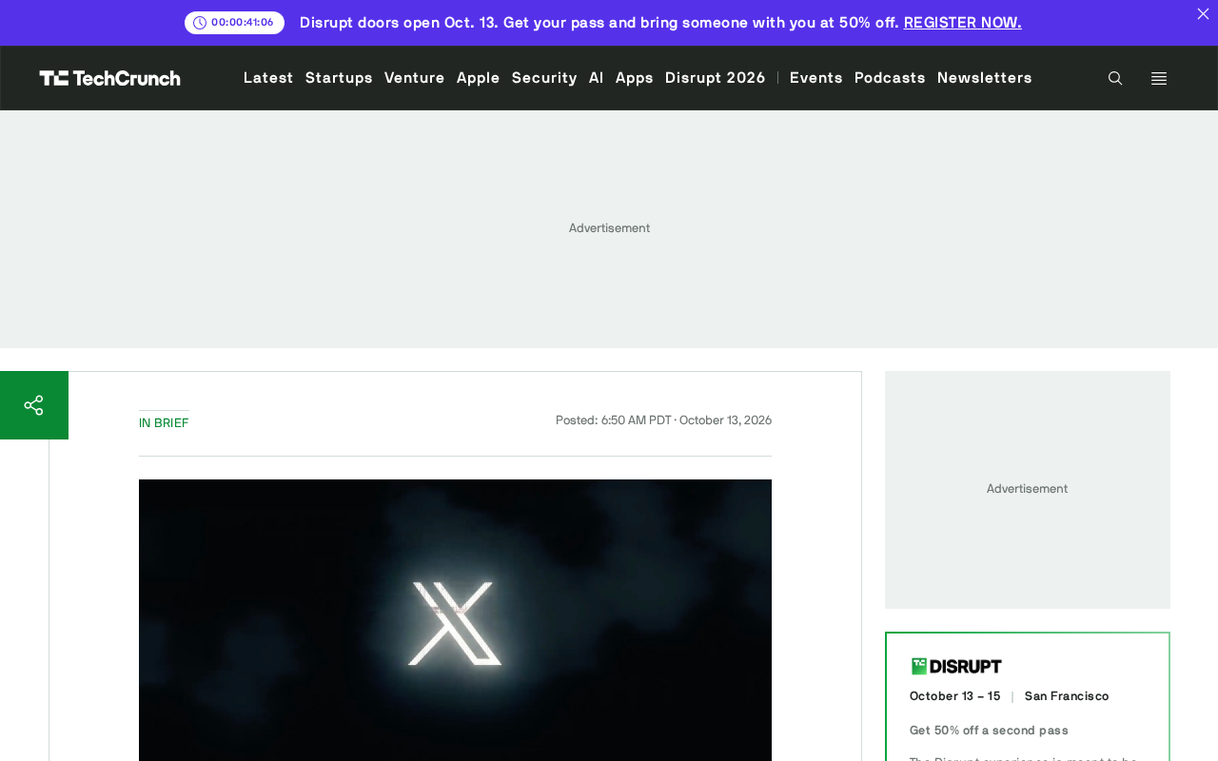The width and height of the screenshot is (1218, 761).
Task: Click the 'October 13 – 15' event dates
Action: 955,696
